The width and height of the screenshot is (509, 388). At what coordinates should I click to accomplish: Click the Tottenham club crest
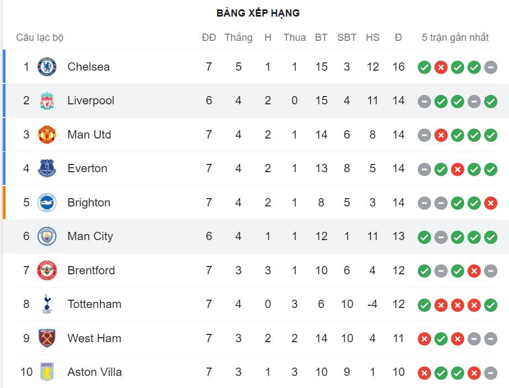[46, 304]
